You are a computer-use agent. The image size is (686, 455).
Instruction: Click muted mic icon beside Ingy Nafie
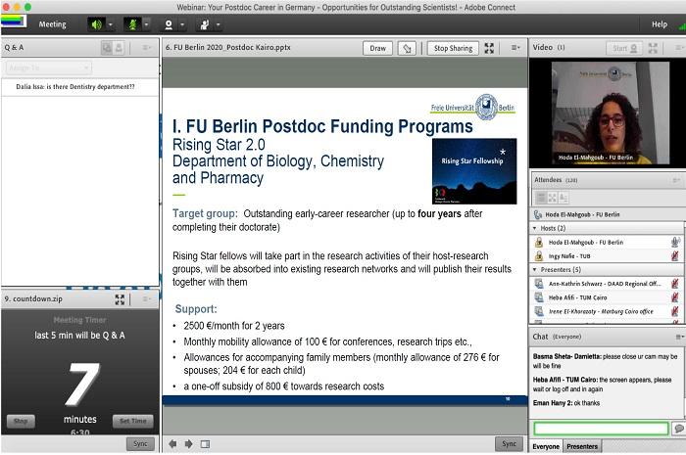point(675,256)
